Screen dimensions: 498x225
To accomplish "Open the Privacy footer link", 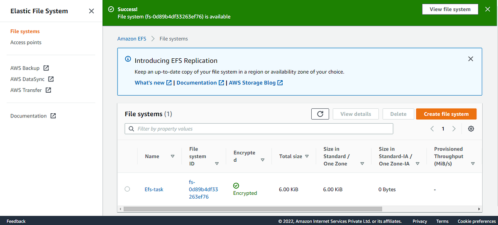I will 420,221.
